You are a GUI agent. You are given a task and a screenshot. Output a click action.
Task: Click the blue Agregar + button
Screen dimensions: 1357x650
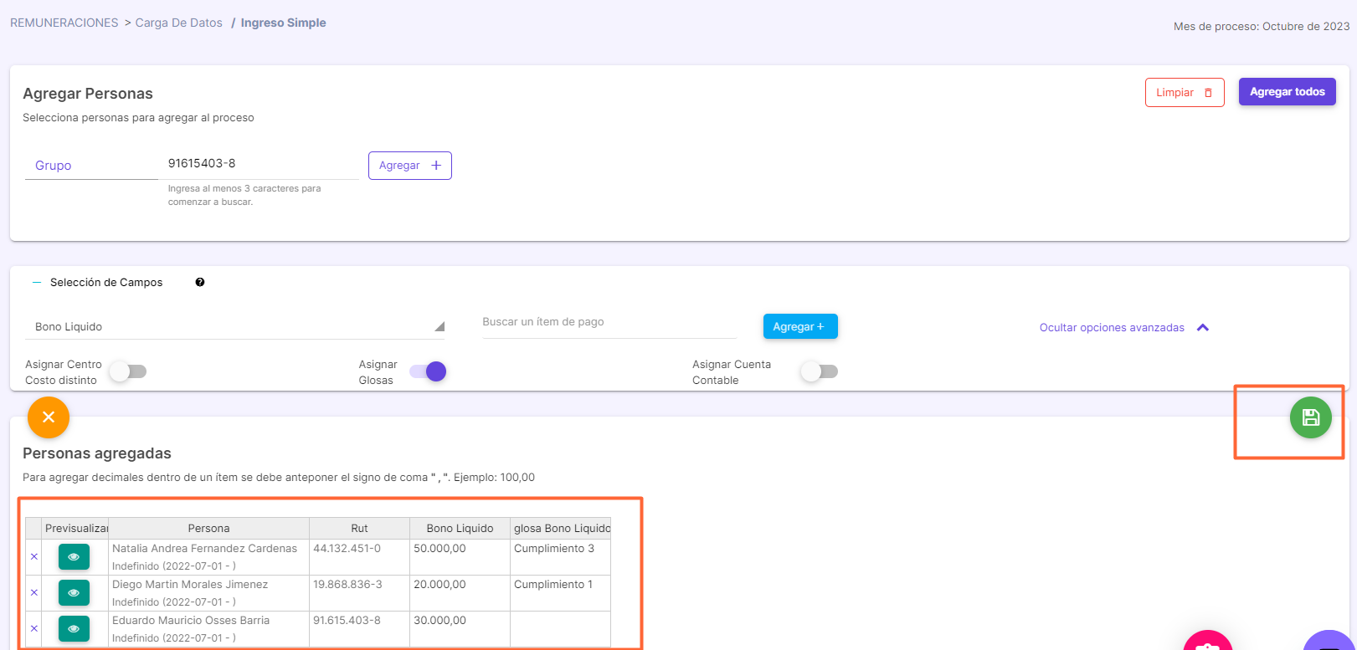tap(800, 326)
